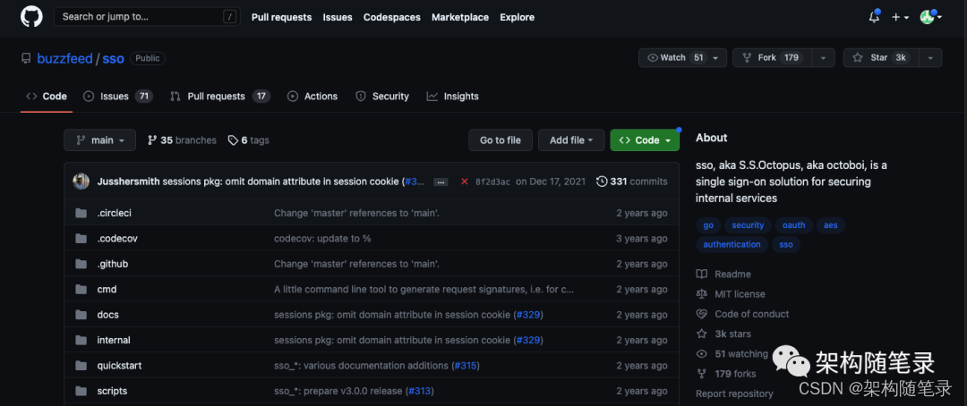Select the go topic tag
This screenshot has height=406, width=967.
tap(708, 225)
